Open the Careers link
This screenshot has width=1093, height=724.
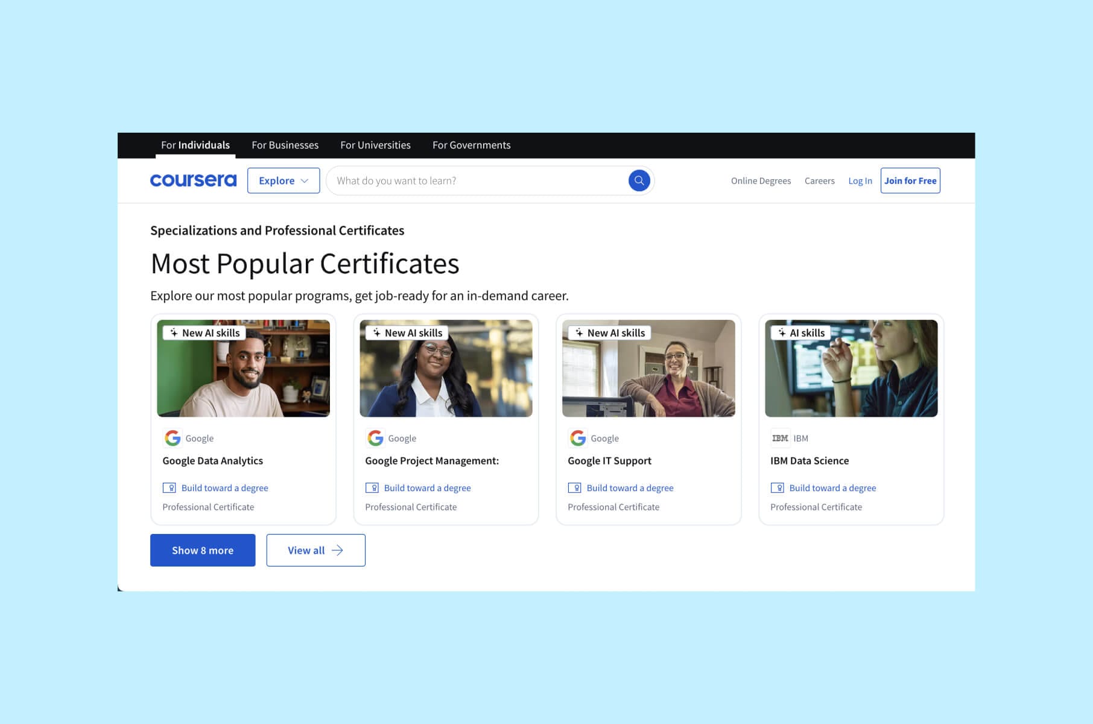(820, 180)
